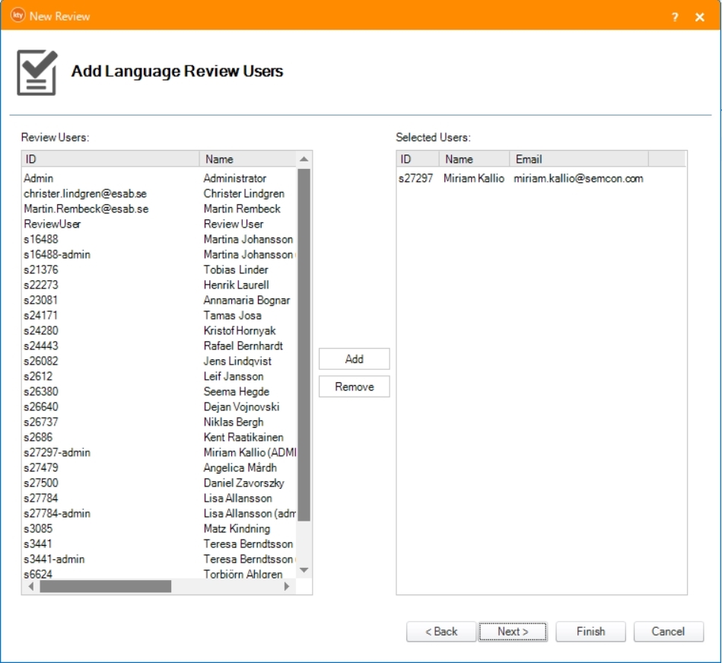This screenshot has height=663, width=722.
Task: Click Email column header in Selected Users
Action: [578, 159]
